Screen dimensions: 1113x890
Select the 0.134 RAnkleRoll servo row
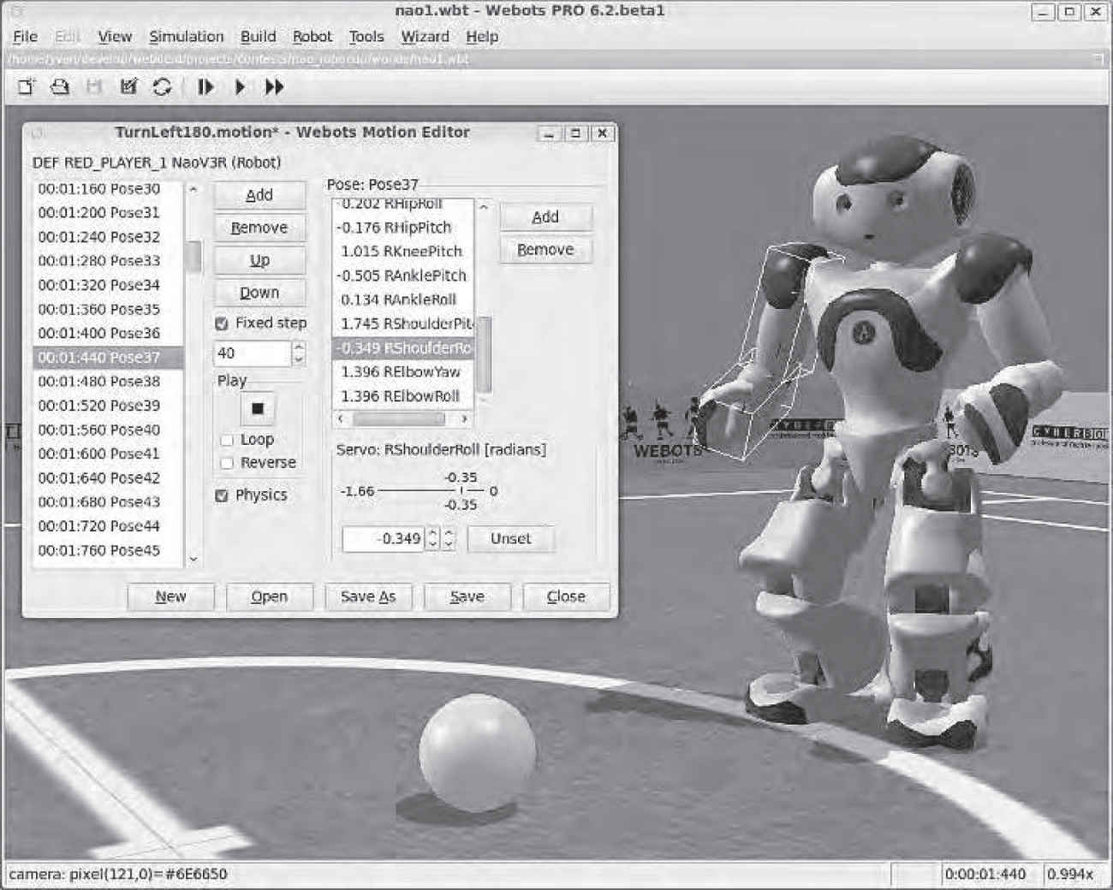point(402,300)
